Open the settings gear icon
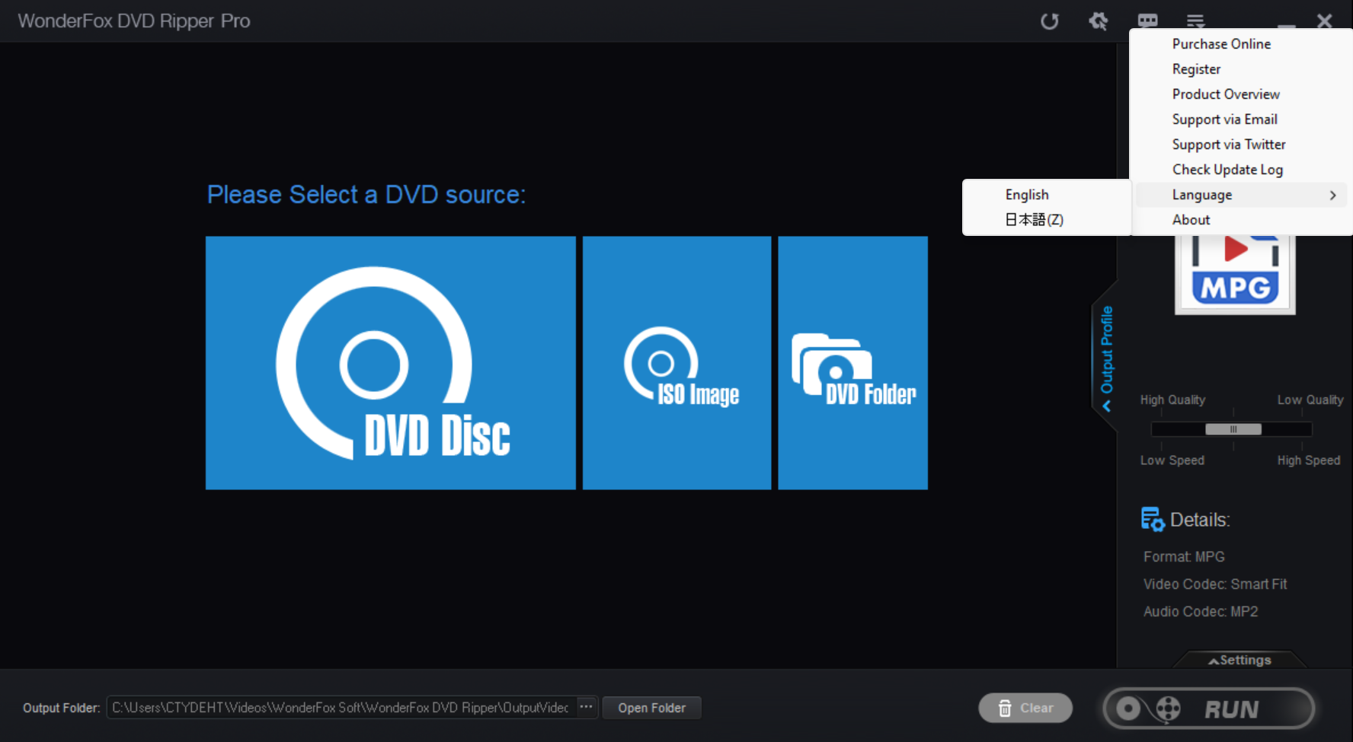This screenshot has width=1353, height=742. (x=1098, y=21)
